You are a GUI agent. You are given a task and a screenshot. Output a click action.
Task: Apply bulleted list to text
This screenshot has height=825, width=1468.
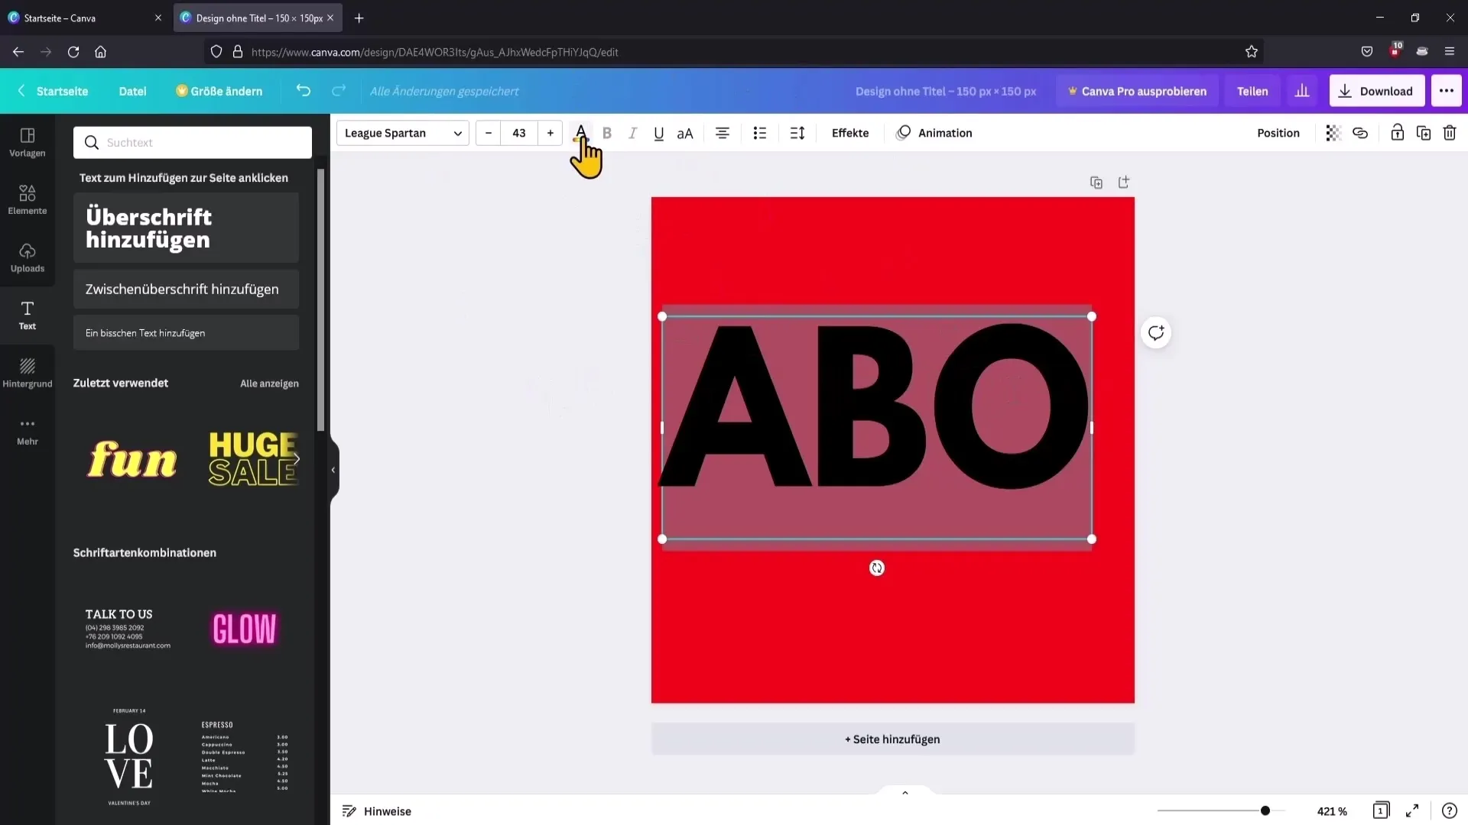click(x=759, y=133)
